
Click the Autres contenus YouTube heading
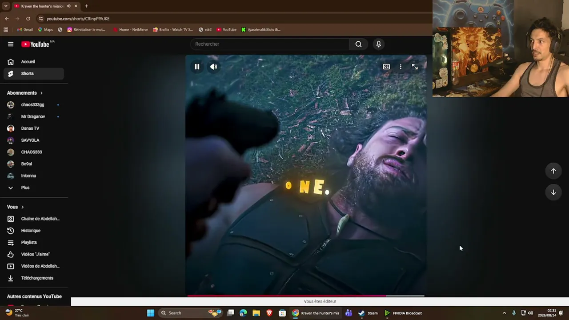[x=34, y=296]
